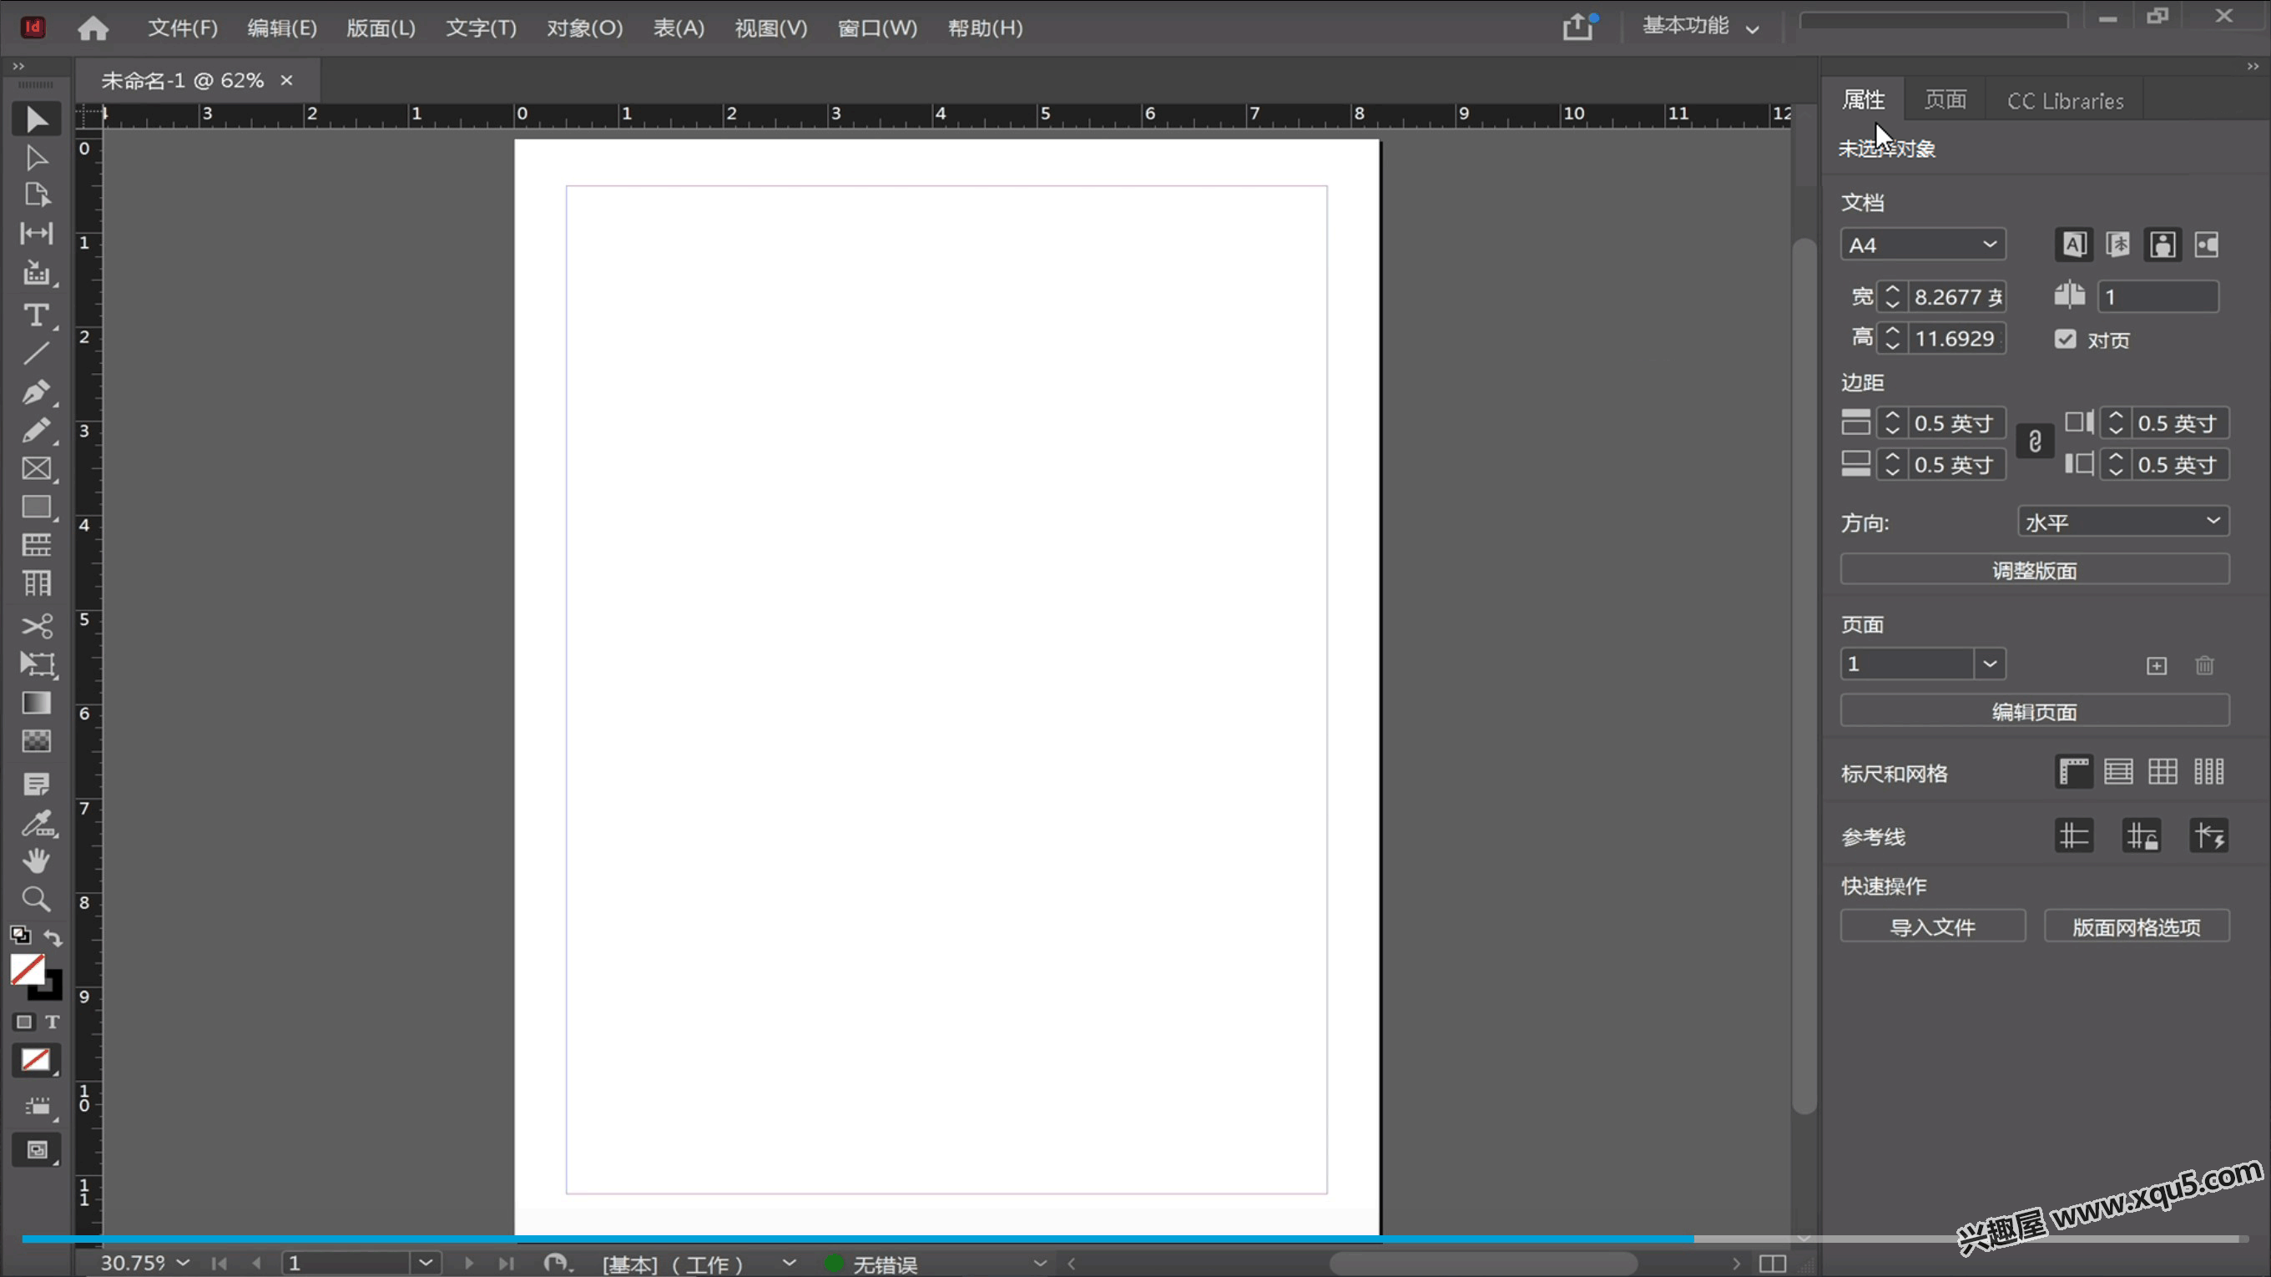2271x1277 pixels.
Task: Select the Gap tool
Action: [x=36, y=233]
